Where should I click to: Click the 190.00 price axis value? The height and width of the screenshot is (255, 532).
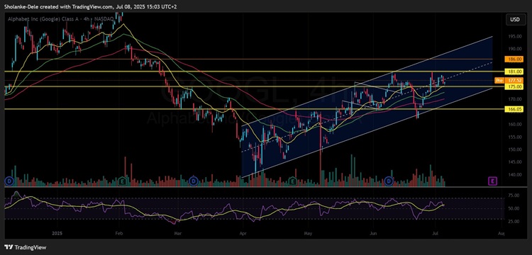coord(515,49)
